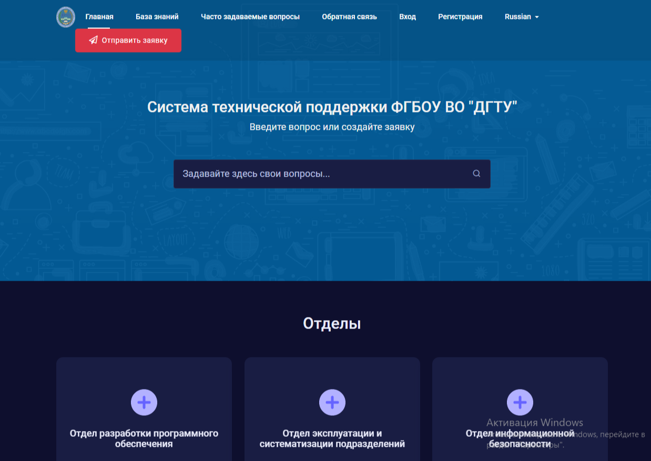This screenshot has height=461, width=651.
Task: Focus the Задавайте здесь свои вопросы search field
Action: pos(321,174)
